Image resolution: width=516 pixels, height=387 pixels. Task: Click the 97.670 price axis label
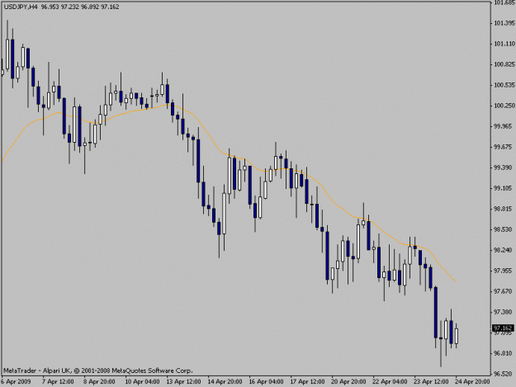(x=504, y=291)
